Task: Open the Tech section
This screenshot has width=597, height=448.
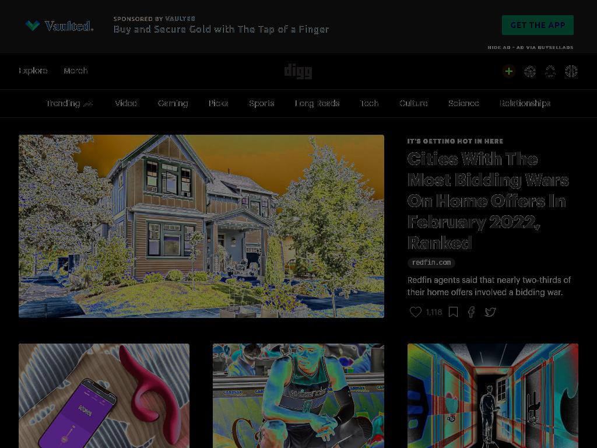Action: (x=369, y=104)
